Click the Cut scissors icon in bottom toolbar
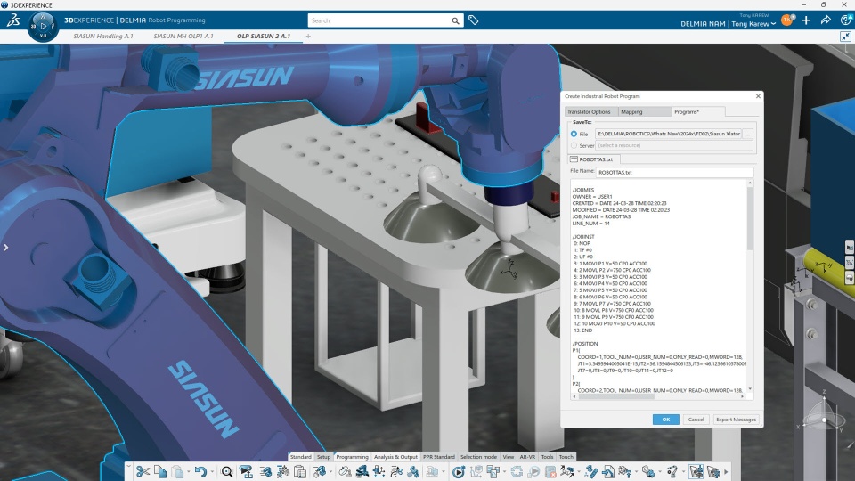The image size is (855, 481). click(143, 472)
